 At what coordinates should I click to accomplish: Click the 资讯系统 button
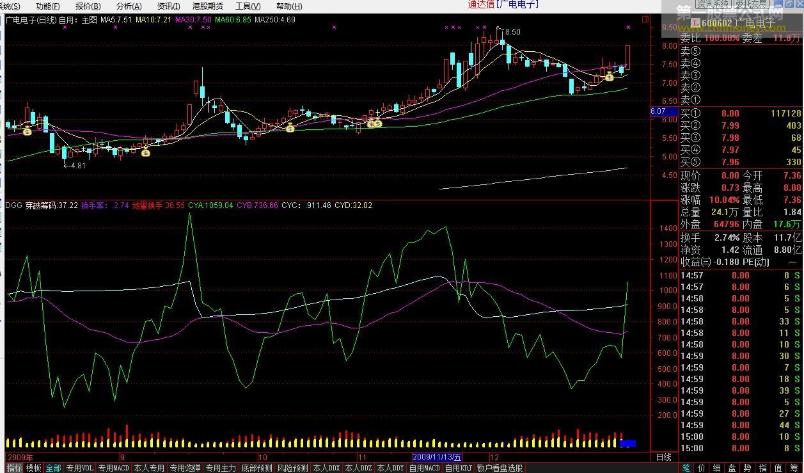(x=713, y=4)
